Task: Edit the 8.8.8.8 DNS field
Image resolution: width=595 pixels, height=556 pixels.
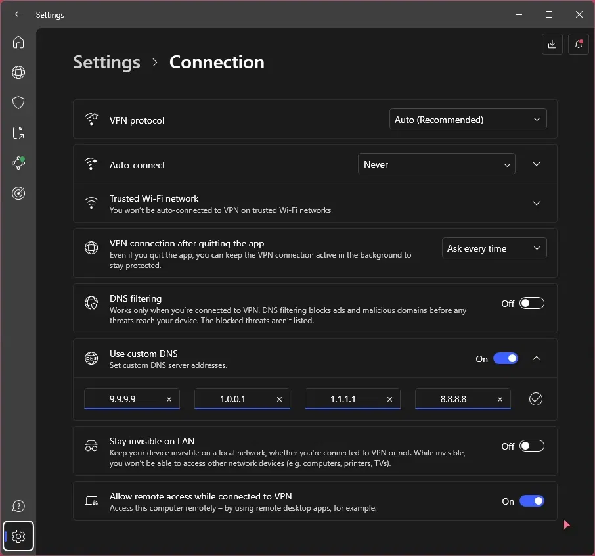Action: 462,399
